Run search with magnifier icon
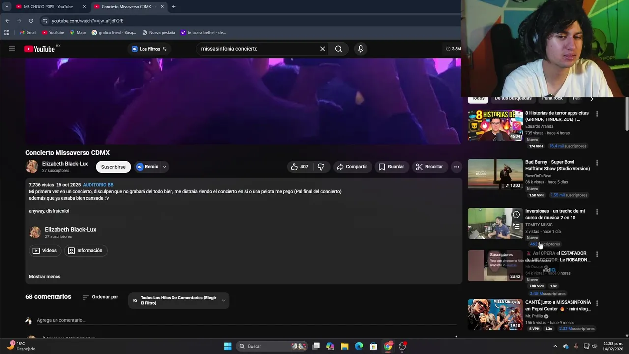629x354 pixels. 338,49
